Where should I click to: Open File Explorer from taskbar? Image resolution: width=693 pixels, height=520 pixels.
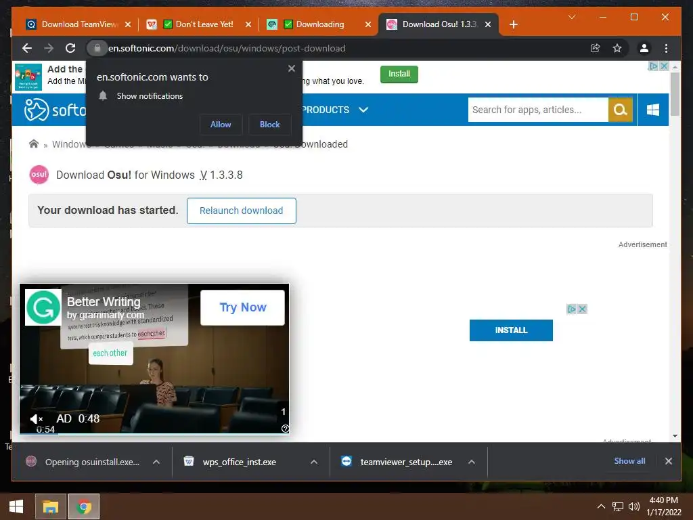point(50,506)
